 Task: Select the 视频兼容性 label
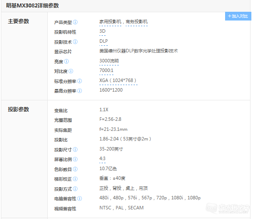[x=65, y=209]
